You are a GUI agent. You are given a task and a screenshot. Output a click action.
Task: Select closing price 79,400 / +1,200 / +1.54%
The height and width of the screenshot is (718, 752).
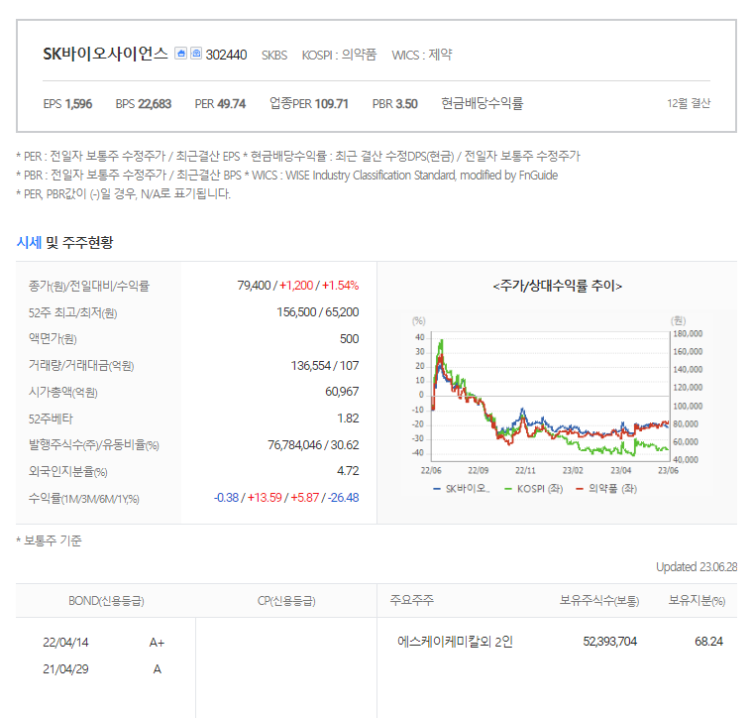click(298, 286)
